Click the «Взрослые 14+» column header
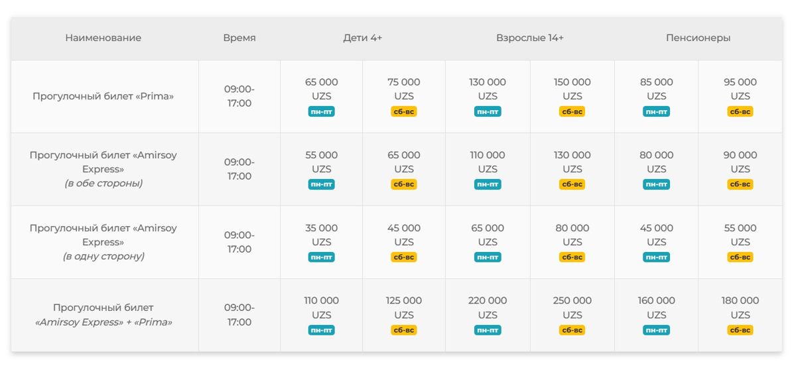Screen dimensions: 796x366 coord(529,38)
